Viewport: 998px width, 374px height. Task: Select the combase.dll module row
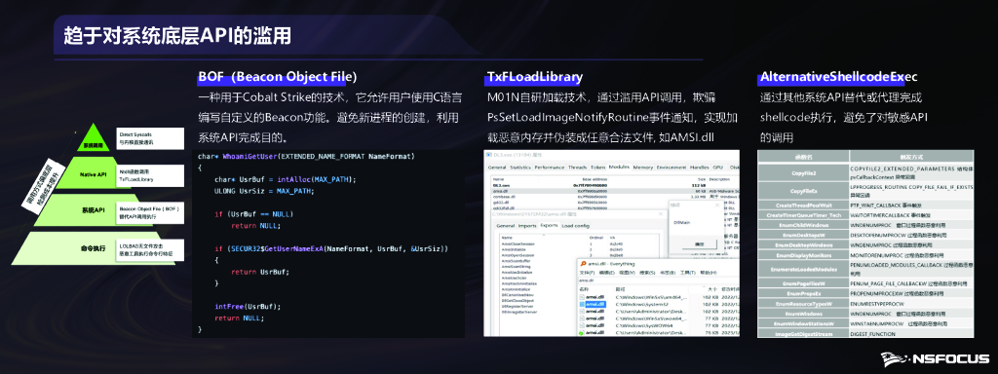coord(615,197)
